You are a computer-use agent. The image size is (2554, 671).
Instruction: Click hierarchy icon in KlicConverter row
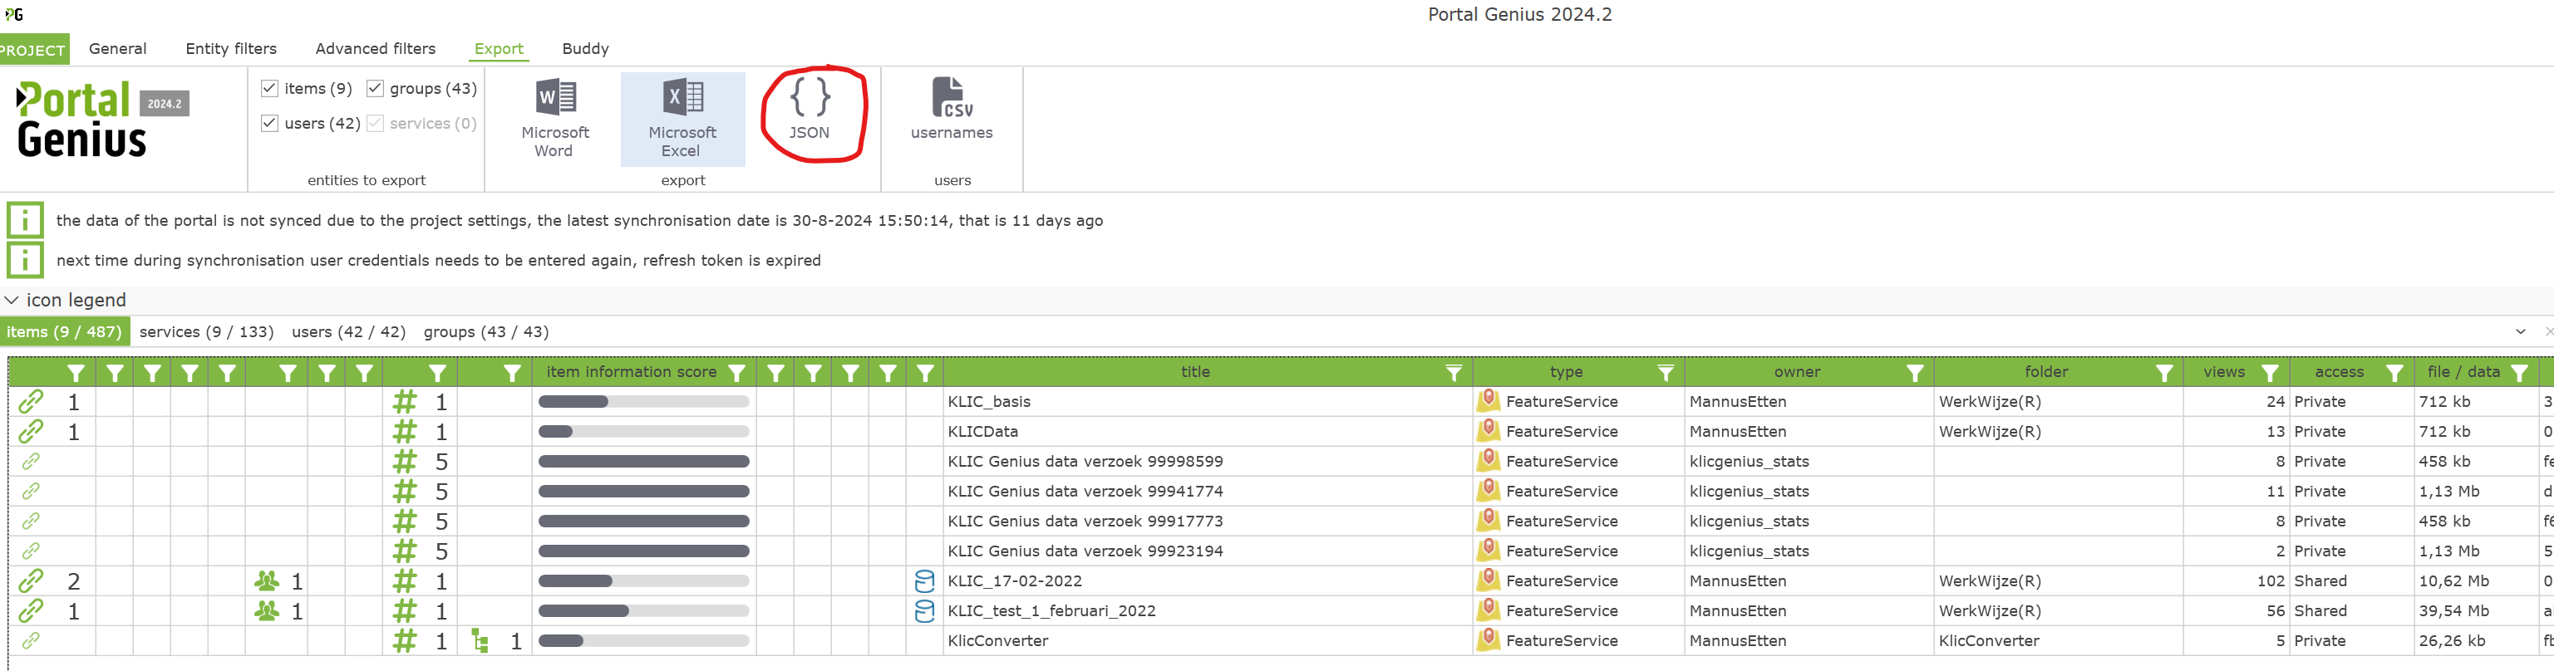point(480,641)
